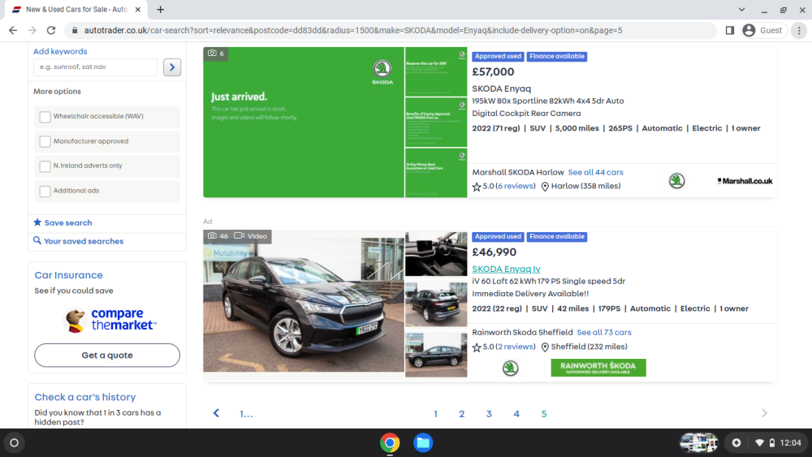Screen dimensions: 812x457
Task: Reload the Autotrader page
Action: (x=50, y=31)
